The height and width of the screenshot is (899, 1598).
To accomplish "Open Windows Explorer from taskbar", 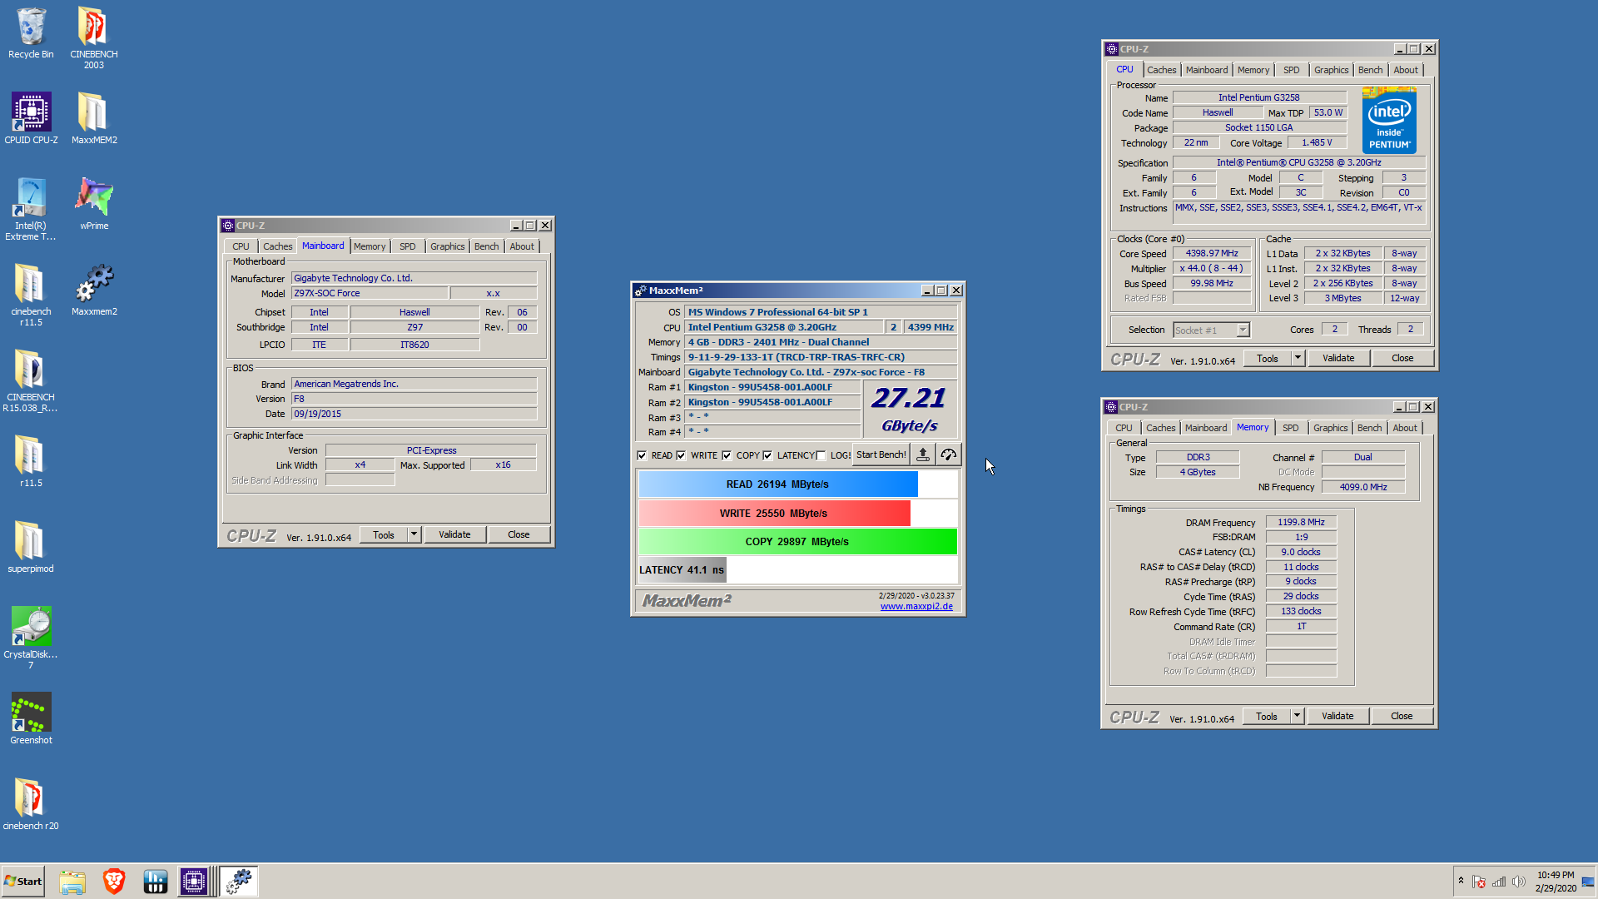I will click(72, 882).
